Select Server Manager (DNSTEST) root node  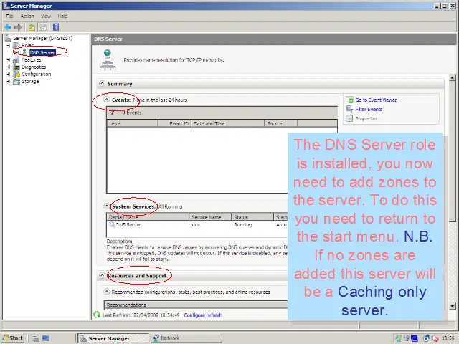point(42,38)
